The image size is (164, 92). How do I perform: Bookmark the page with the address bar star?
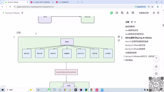pyautogui.click(x=152, y=7)
